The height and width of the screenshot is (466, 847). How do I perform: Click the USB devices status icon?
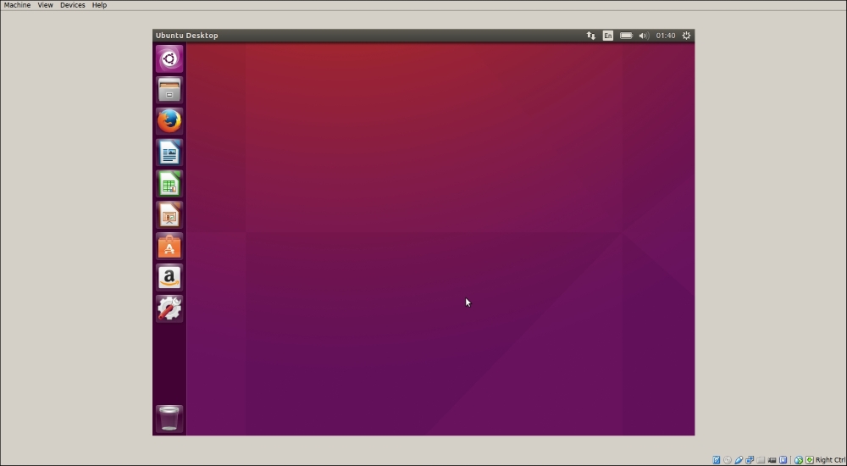pyautogui.click(x=739, y=460)
